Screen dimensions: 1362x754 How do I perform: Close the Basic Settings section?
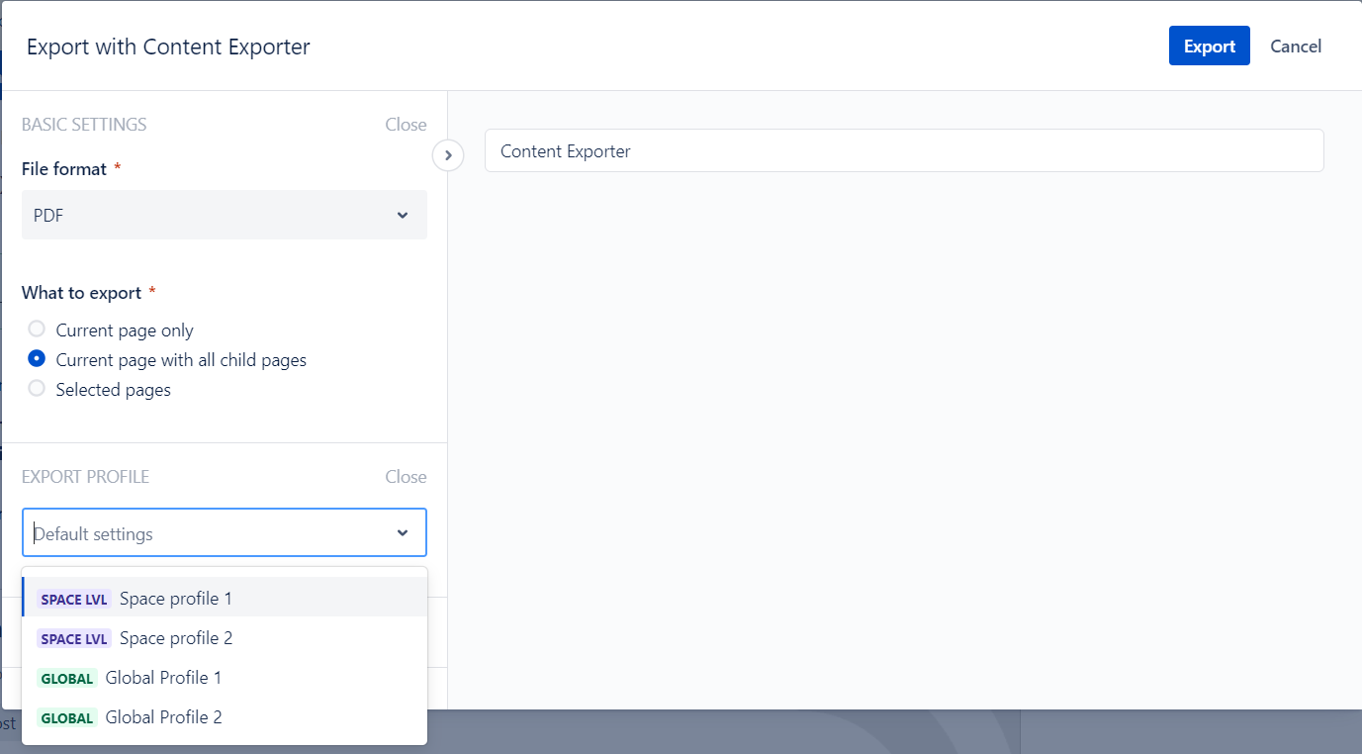coord(406,125)
